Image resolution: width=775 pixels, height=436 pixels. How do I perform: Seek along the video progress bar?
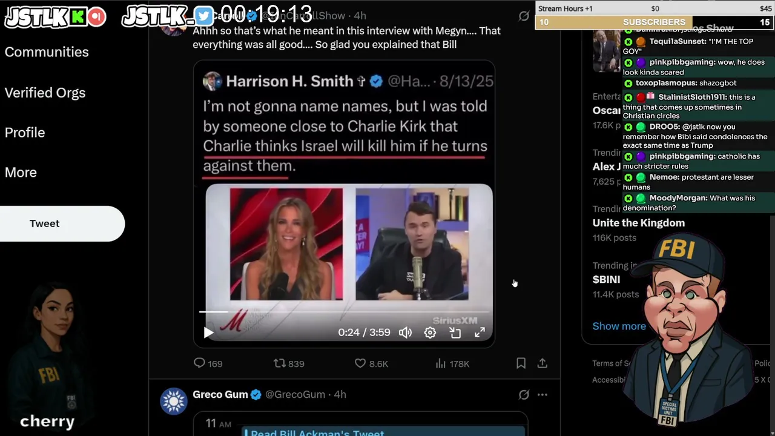[x=345, y=312]
